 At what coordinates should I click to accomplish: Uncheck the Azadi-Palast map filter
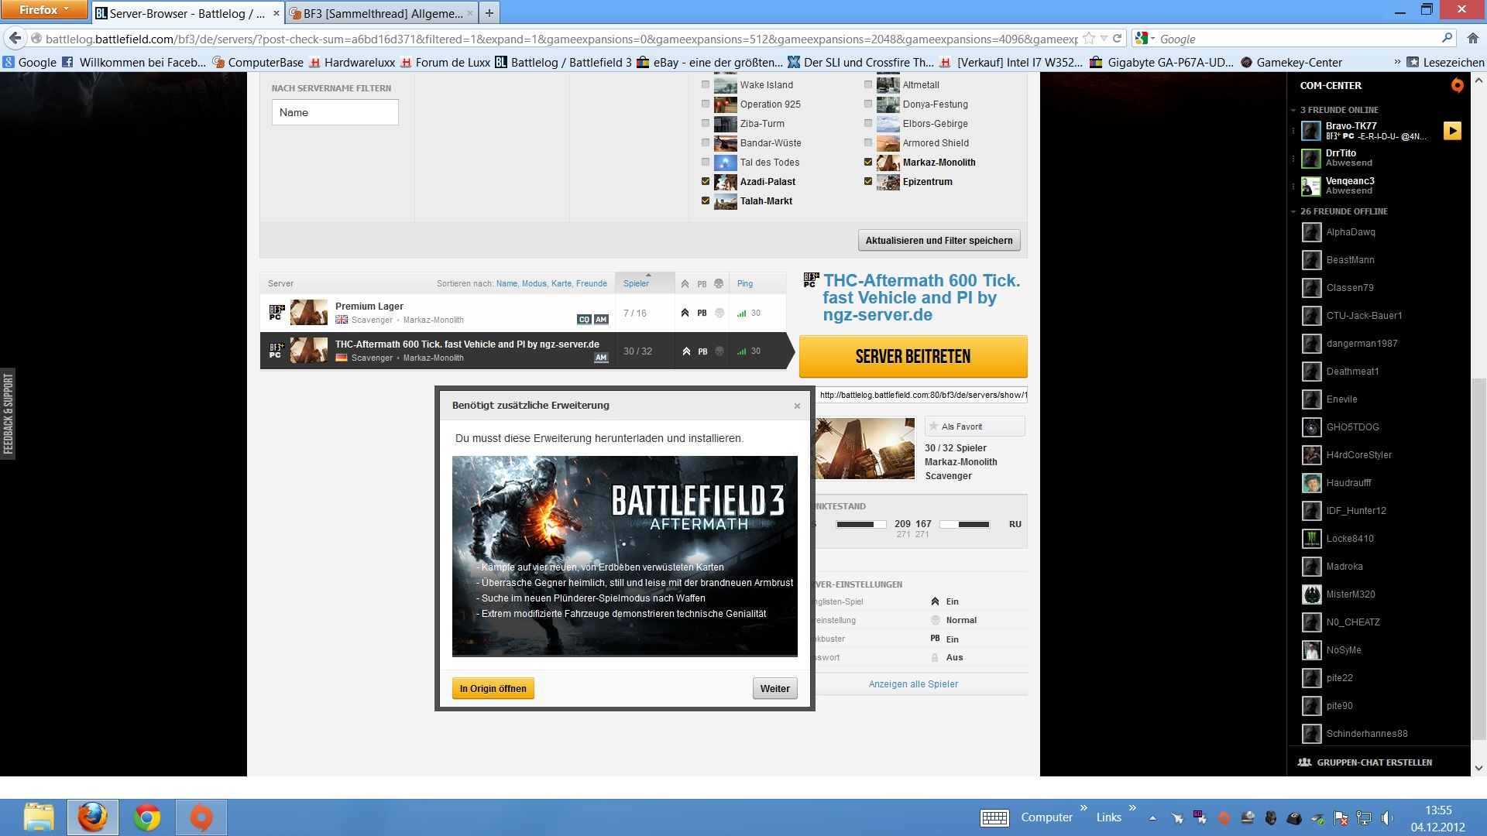click(706, 181)
